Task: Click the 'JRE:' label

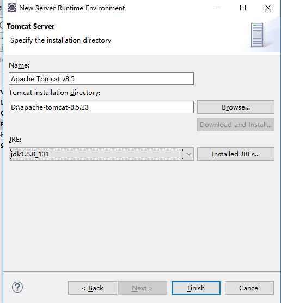Action: (x=15, y=140)
